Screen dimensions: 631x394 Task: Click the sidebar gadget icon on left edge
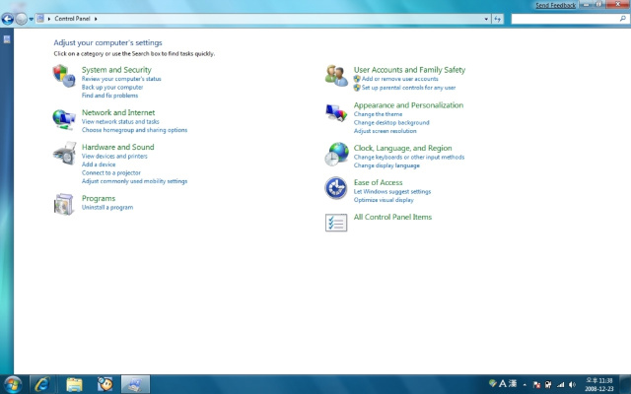tap(7, 39)
